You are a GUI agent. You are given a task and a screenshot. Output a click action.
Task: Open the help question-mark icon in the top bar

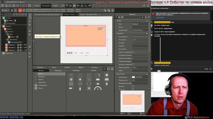[x=144, y=6]
